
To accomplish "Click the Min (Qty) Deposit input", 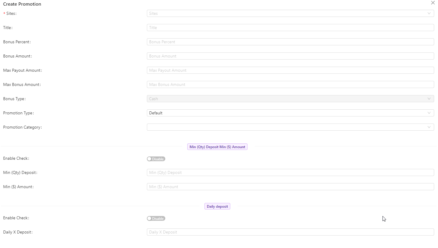I will pos(290,172).
